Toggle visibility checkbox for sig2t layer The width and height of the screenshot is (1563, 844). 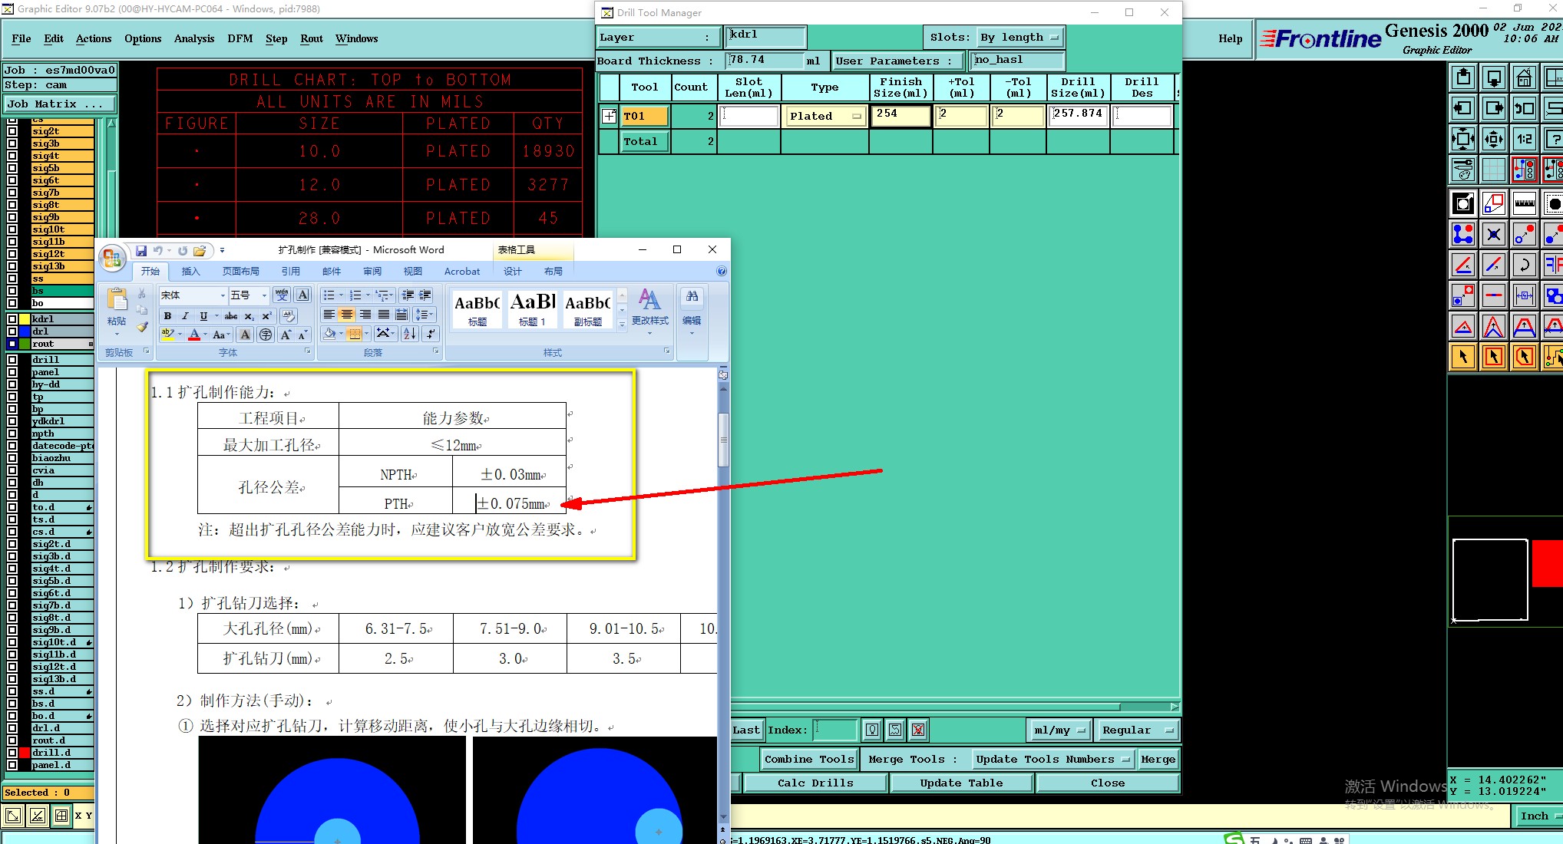[12, 131]
